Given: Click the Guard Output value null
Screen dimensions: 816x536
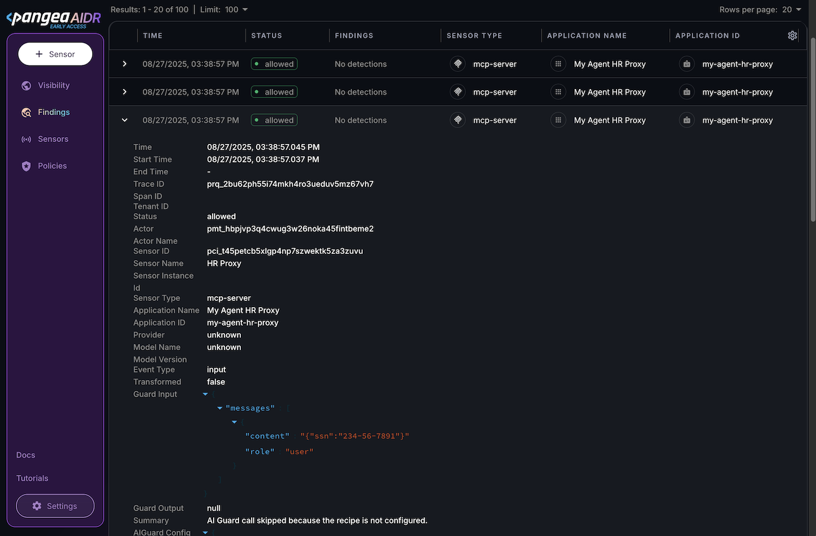Looking at the screenshot, I should 214,508.
